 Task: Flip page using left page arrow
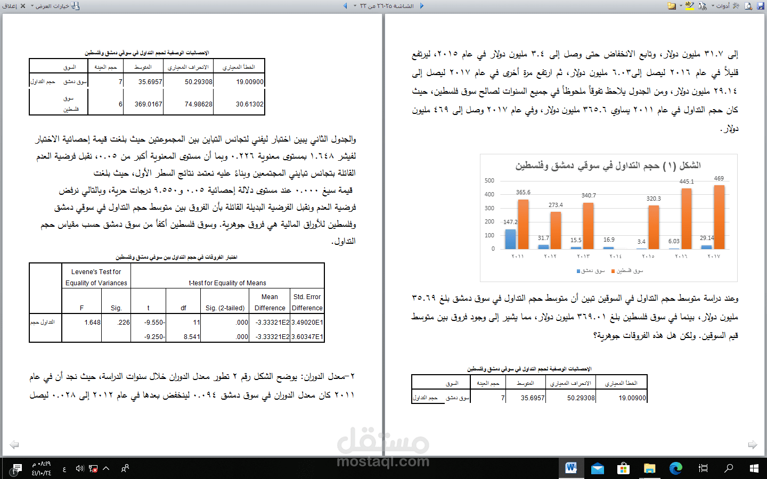pos(14,444)
